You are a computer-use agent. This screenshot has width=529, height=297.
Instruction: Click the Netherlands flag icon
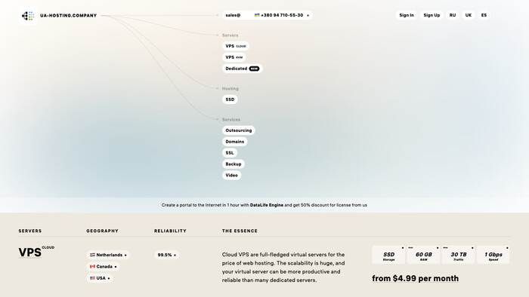pos(92,255)
